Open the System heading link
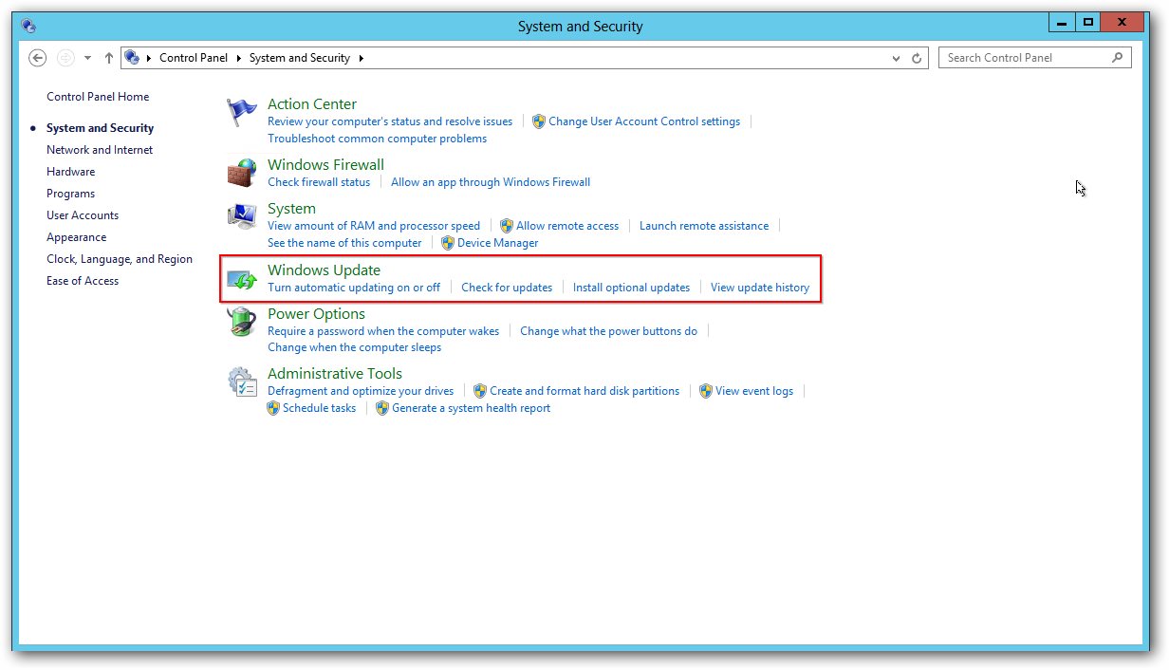 tap(292, 209)
